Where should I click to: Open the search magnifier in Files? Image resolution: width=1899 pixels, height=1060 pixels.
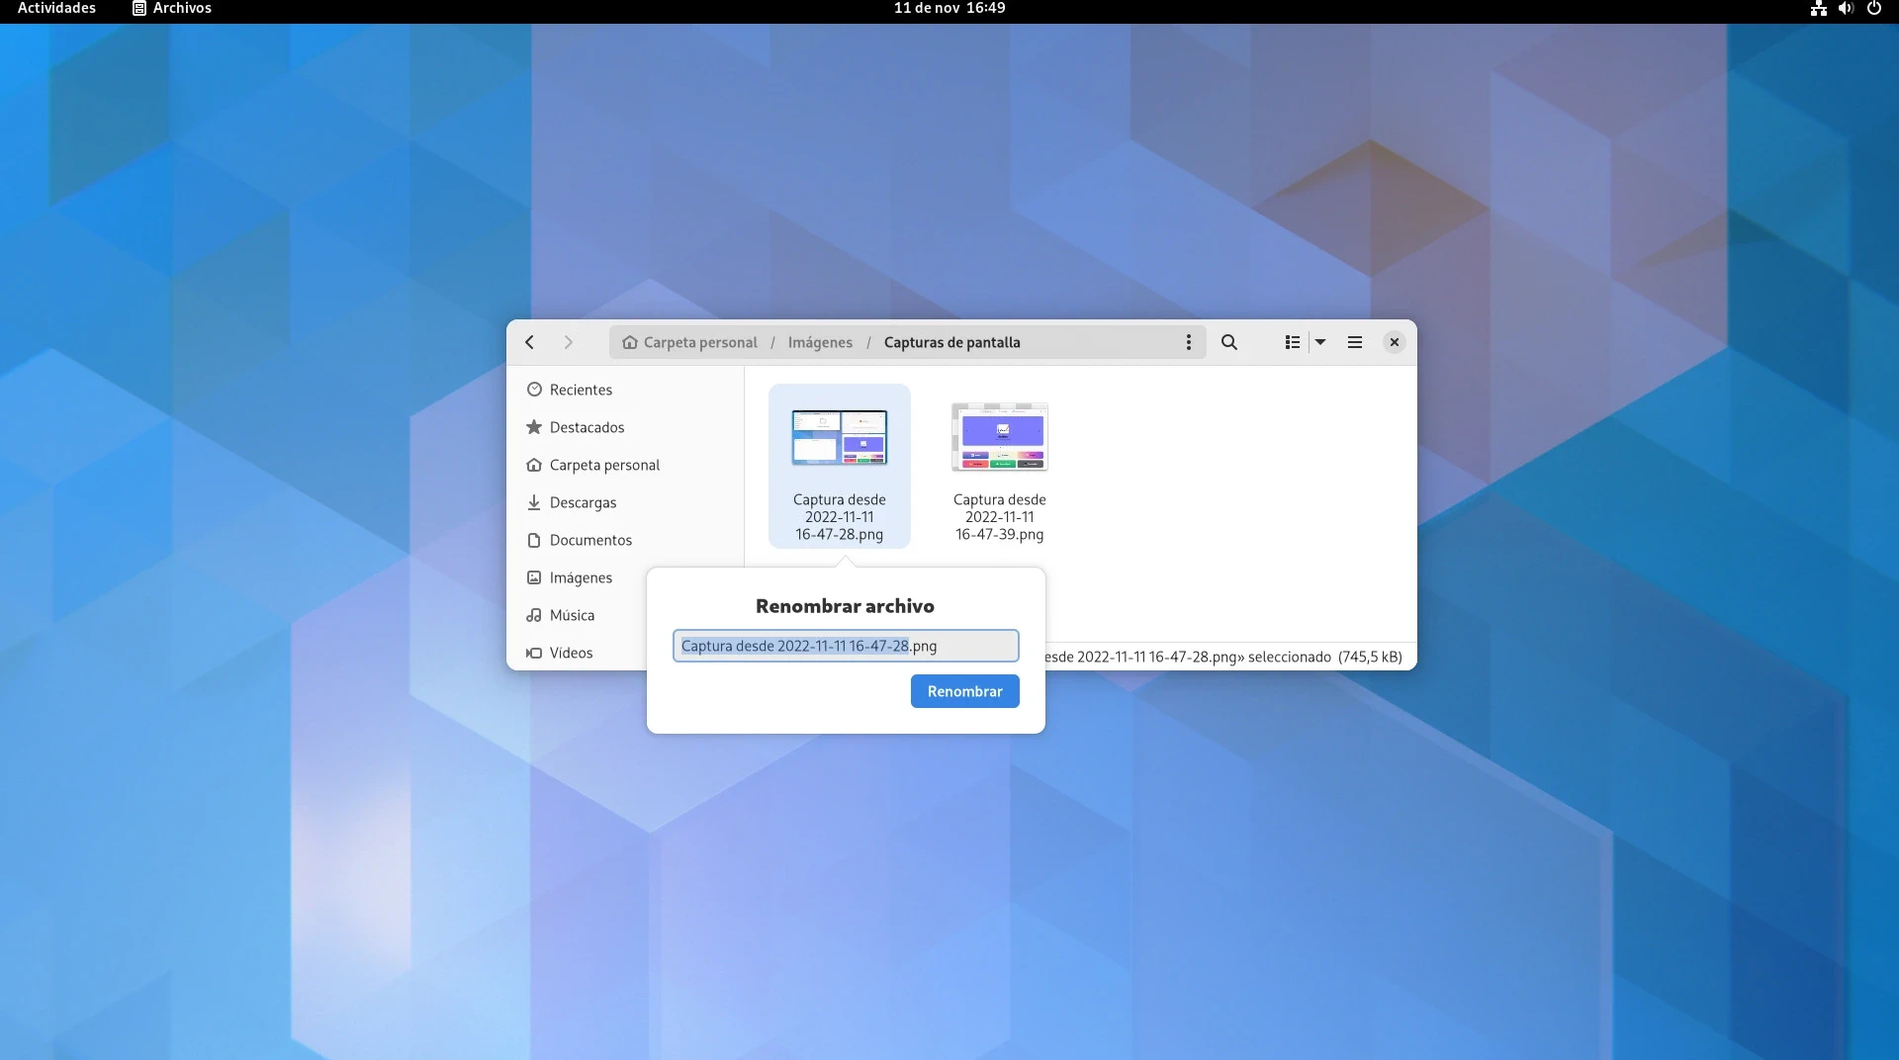coord(1228,342)
